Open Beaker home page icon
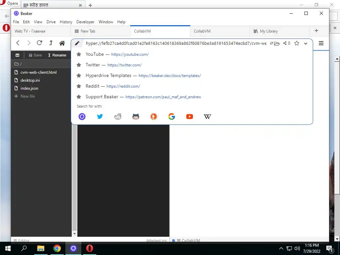 tap(62, 43)
